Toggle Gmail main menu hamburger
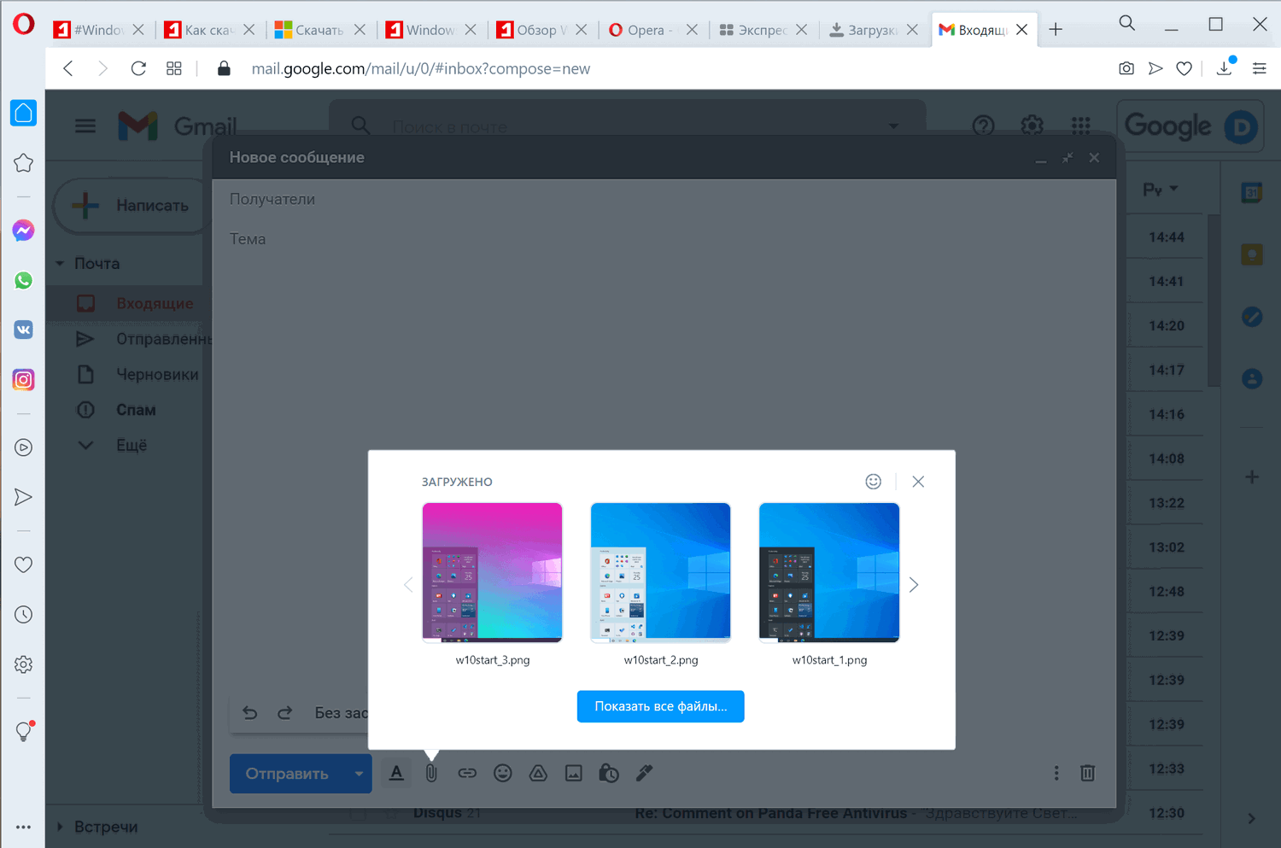Viewport: 1281px width, 848px height. pos(85,126)
